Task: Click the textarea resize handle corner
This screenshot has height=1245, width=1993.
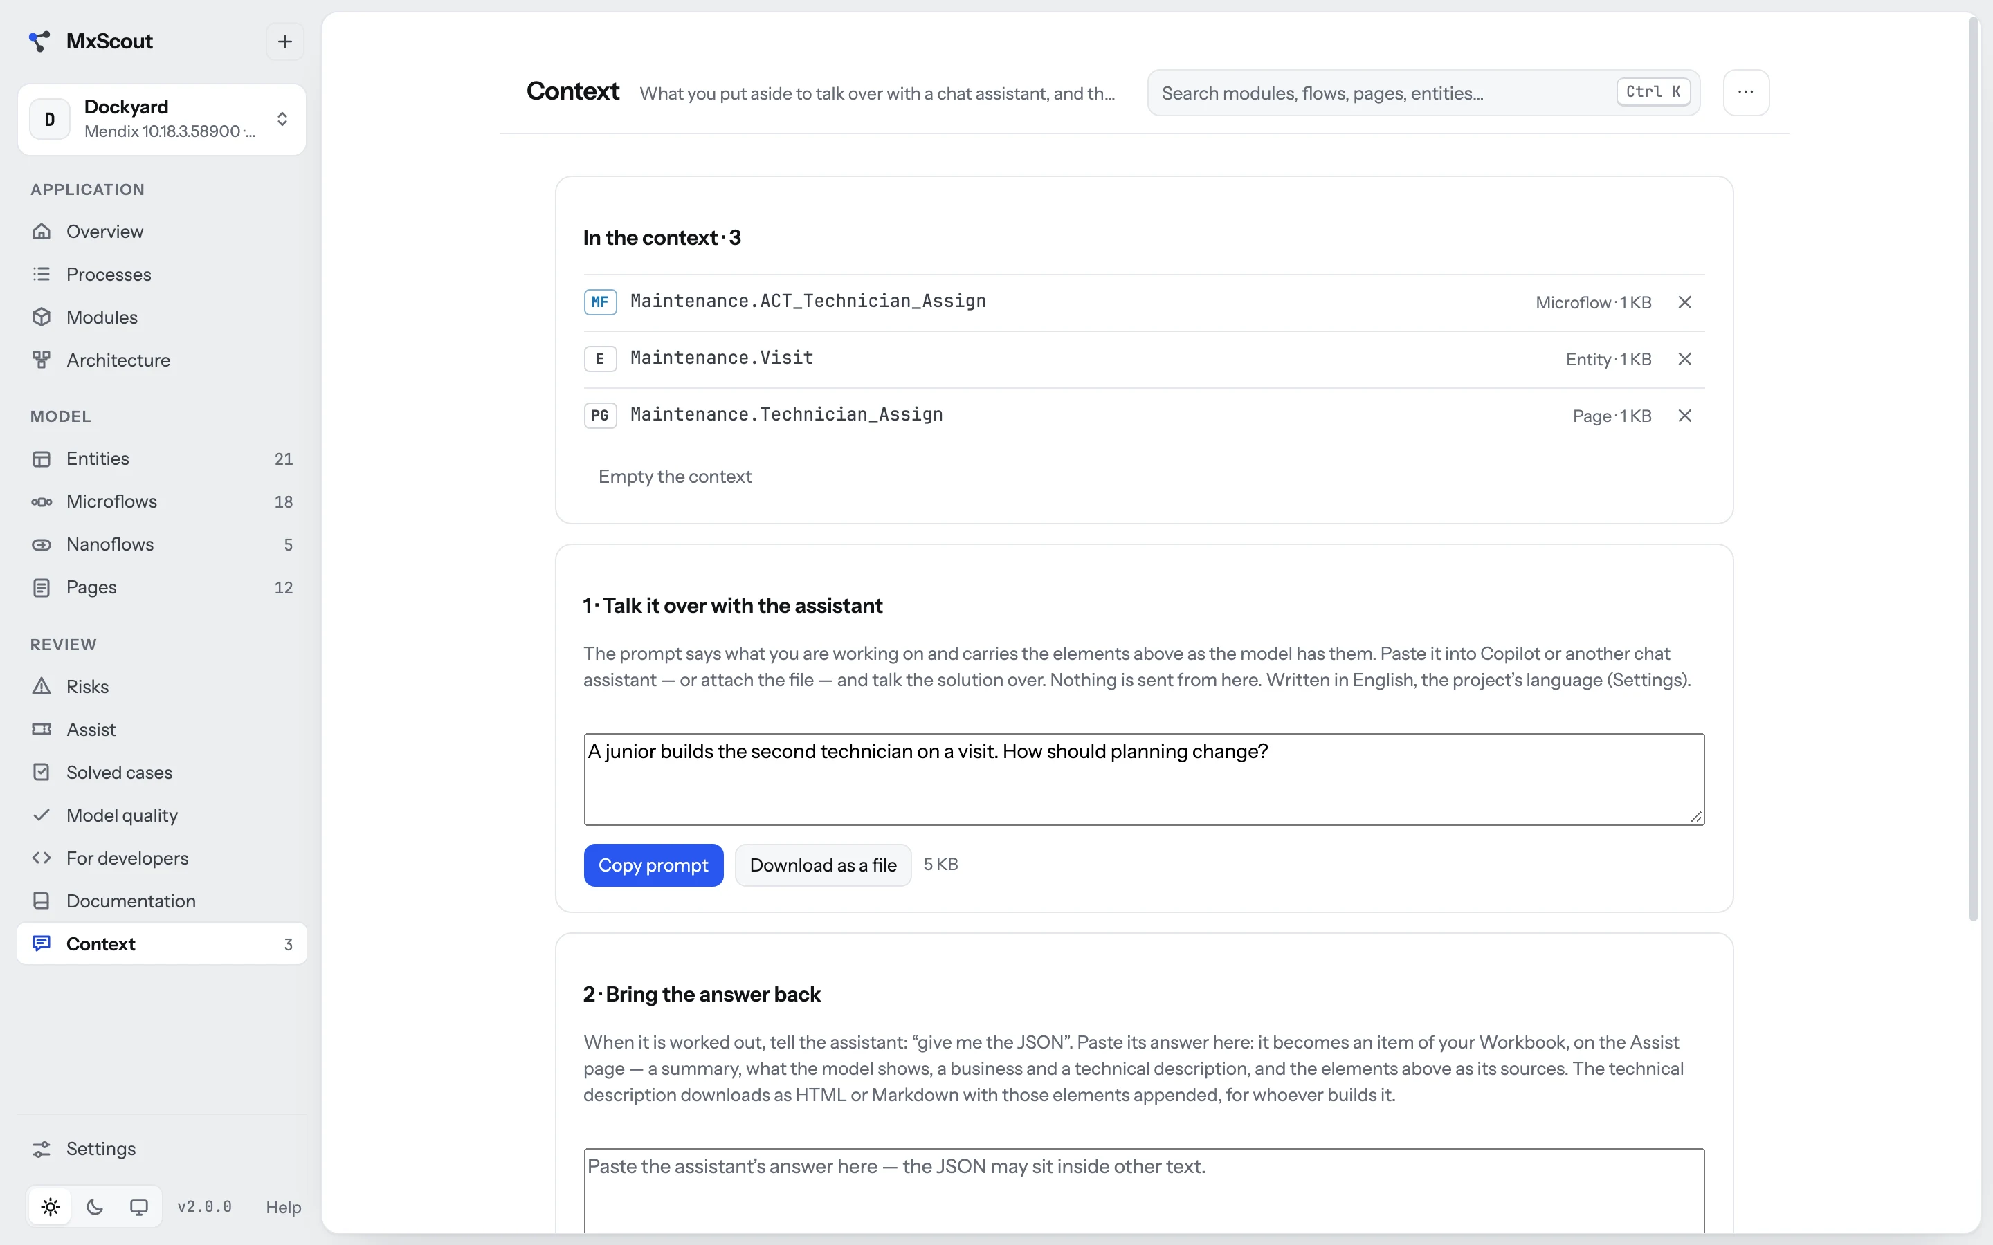Action: click(1695, 816)
